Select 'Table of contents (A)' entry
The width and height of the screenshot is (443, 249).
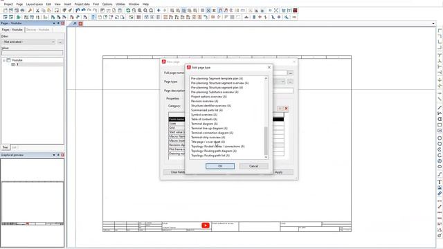pyautogui.click(x=204, y=119)
